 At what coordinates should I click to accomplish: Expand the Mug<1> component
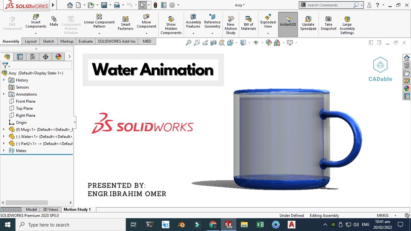click(x=4, y=130)
